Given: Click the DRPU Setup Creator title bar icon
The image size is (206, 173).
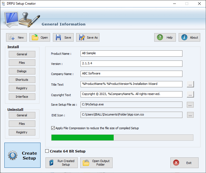Looking at the screenshot, I should (x=3, y=4).
